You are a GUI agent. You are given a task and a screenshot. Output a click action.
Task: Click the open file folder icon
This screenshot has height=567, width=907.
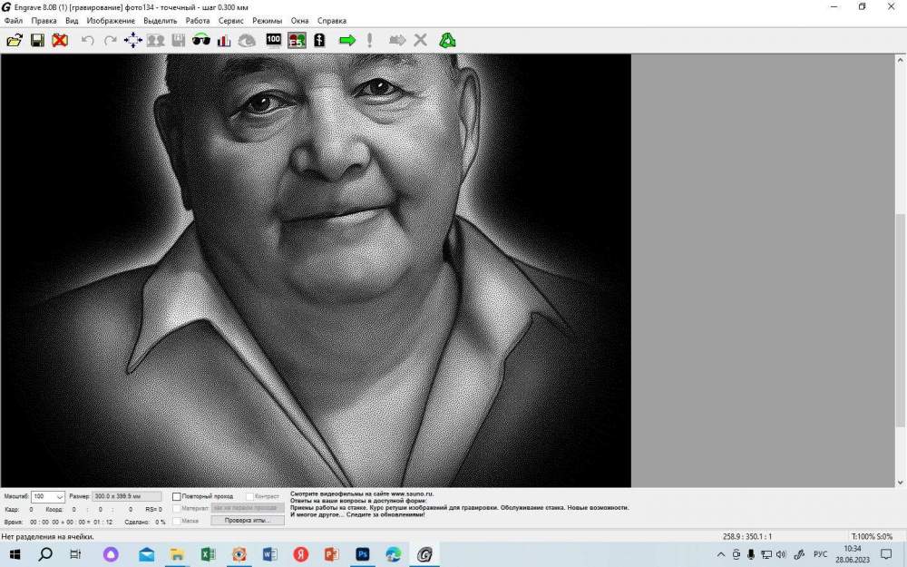(15, 40)
